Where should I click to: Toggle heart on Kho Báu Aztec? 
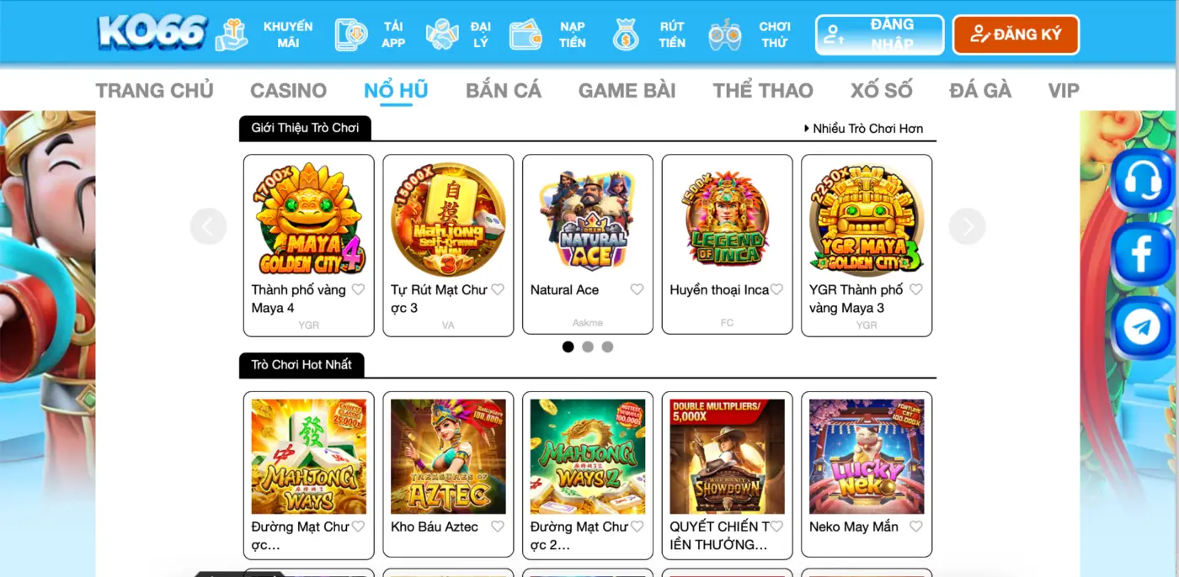click(x=498, y=527)
